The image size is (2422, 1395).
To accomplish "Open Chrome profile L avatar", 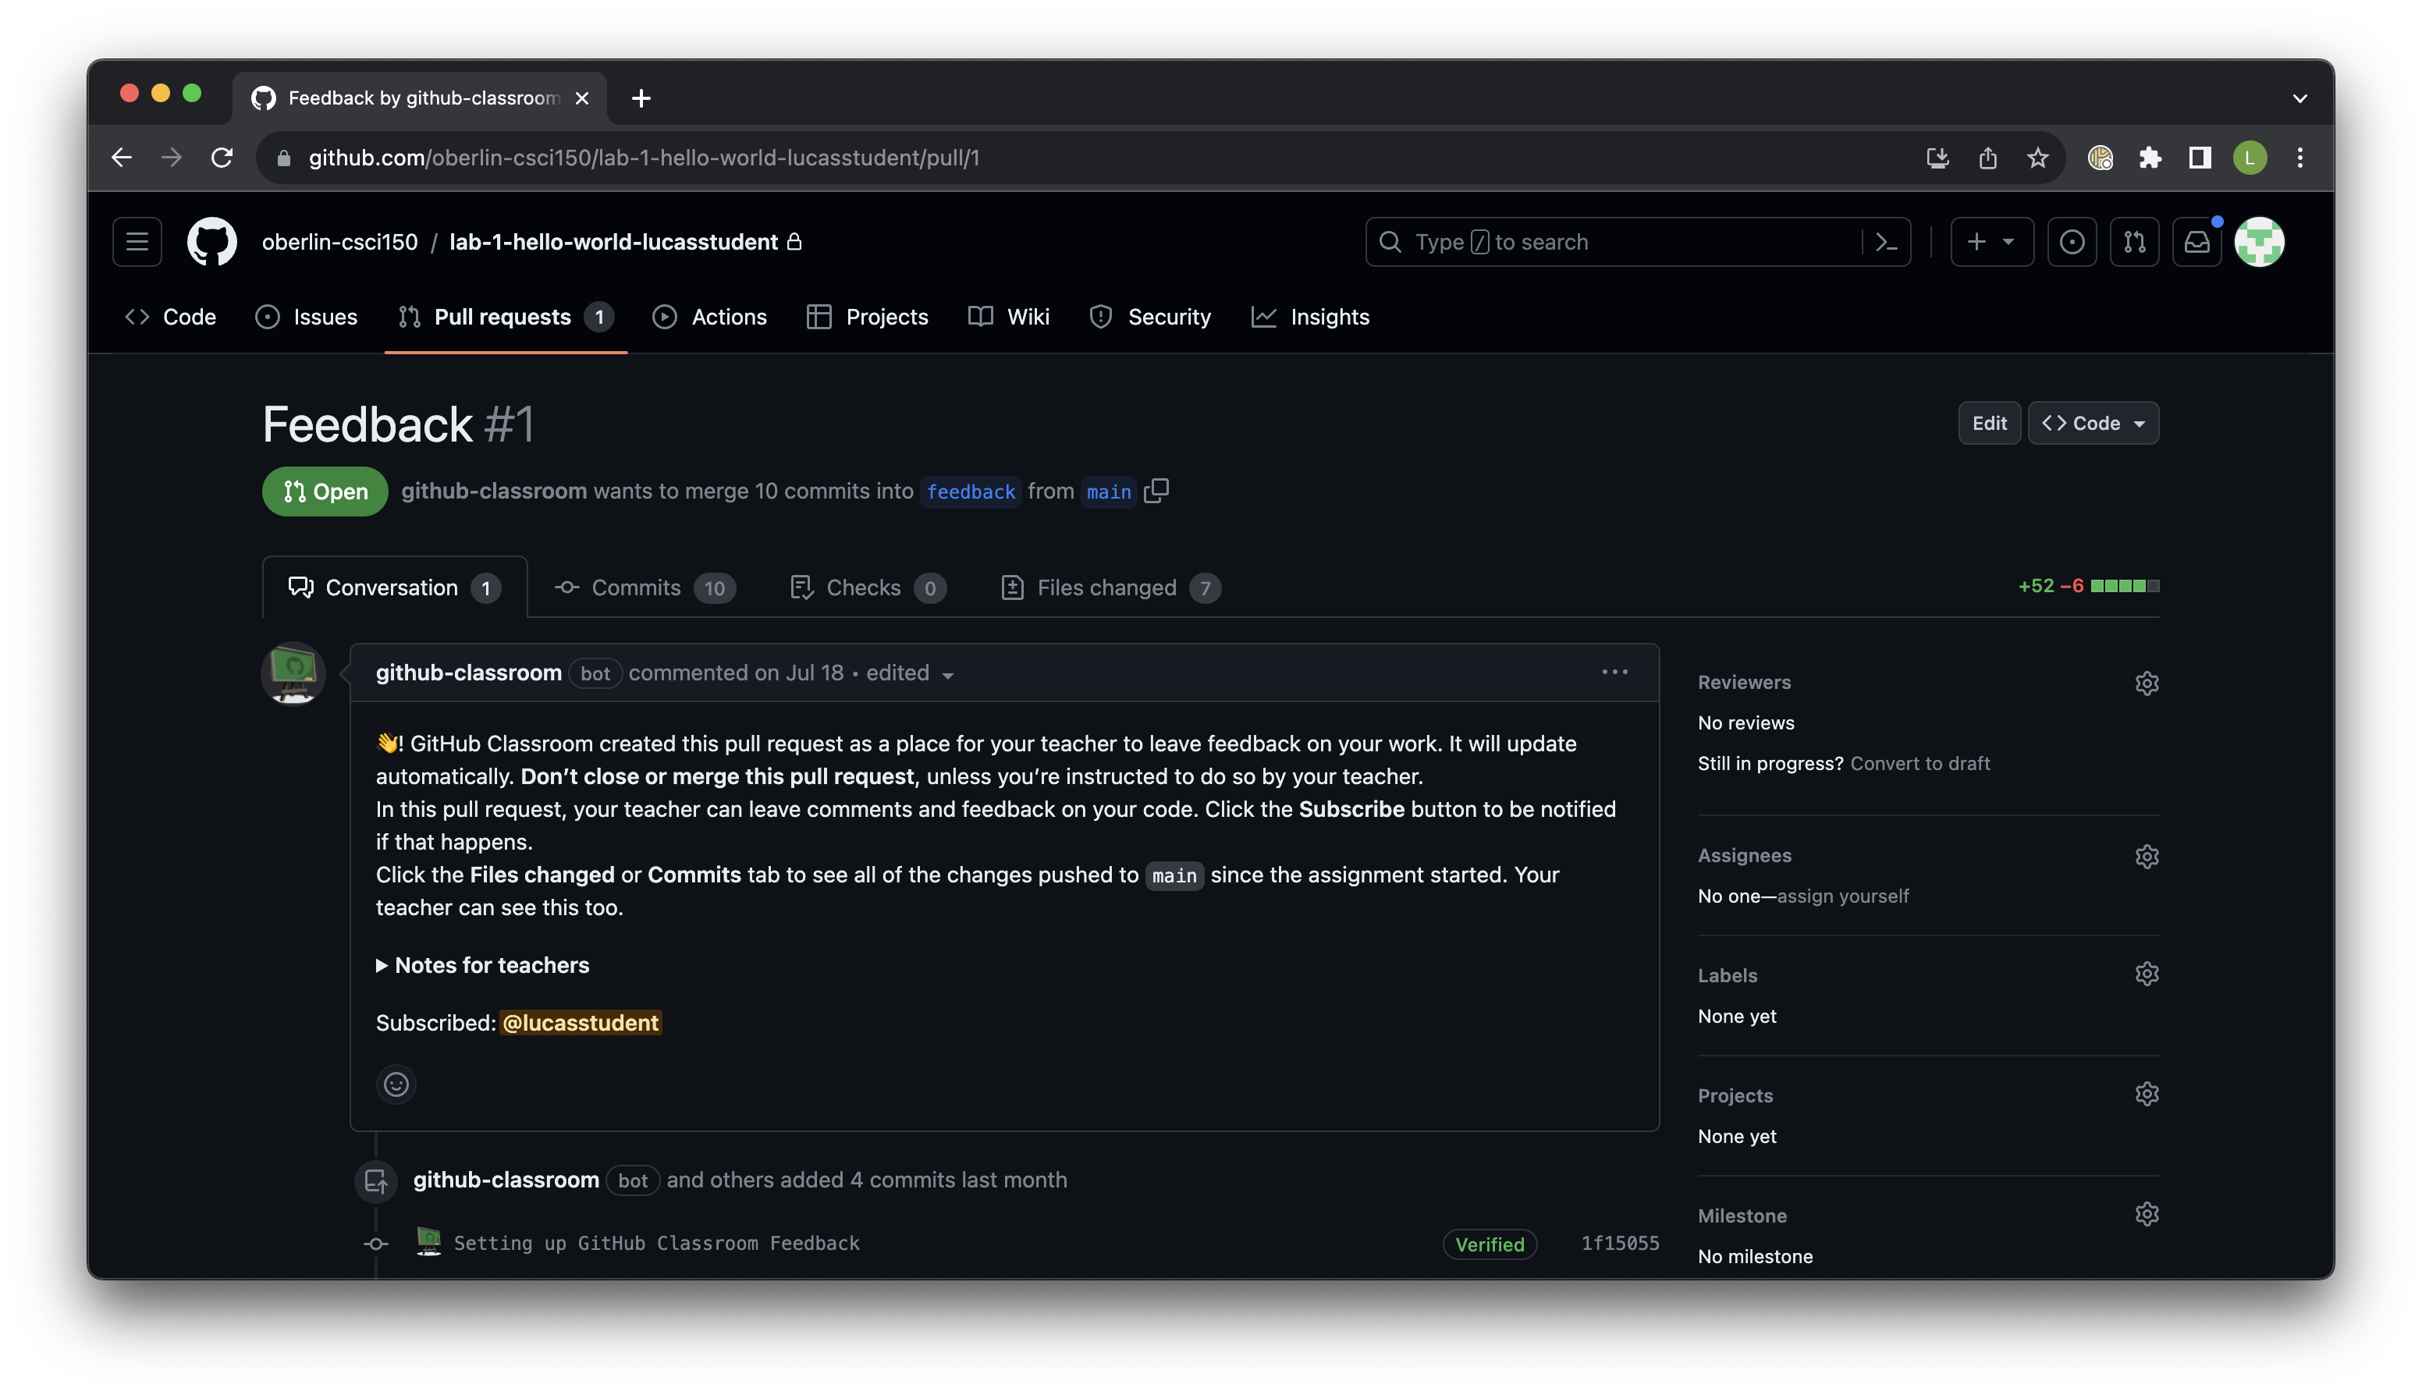I will [2250, 157].
